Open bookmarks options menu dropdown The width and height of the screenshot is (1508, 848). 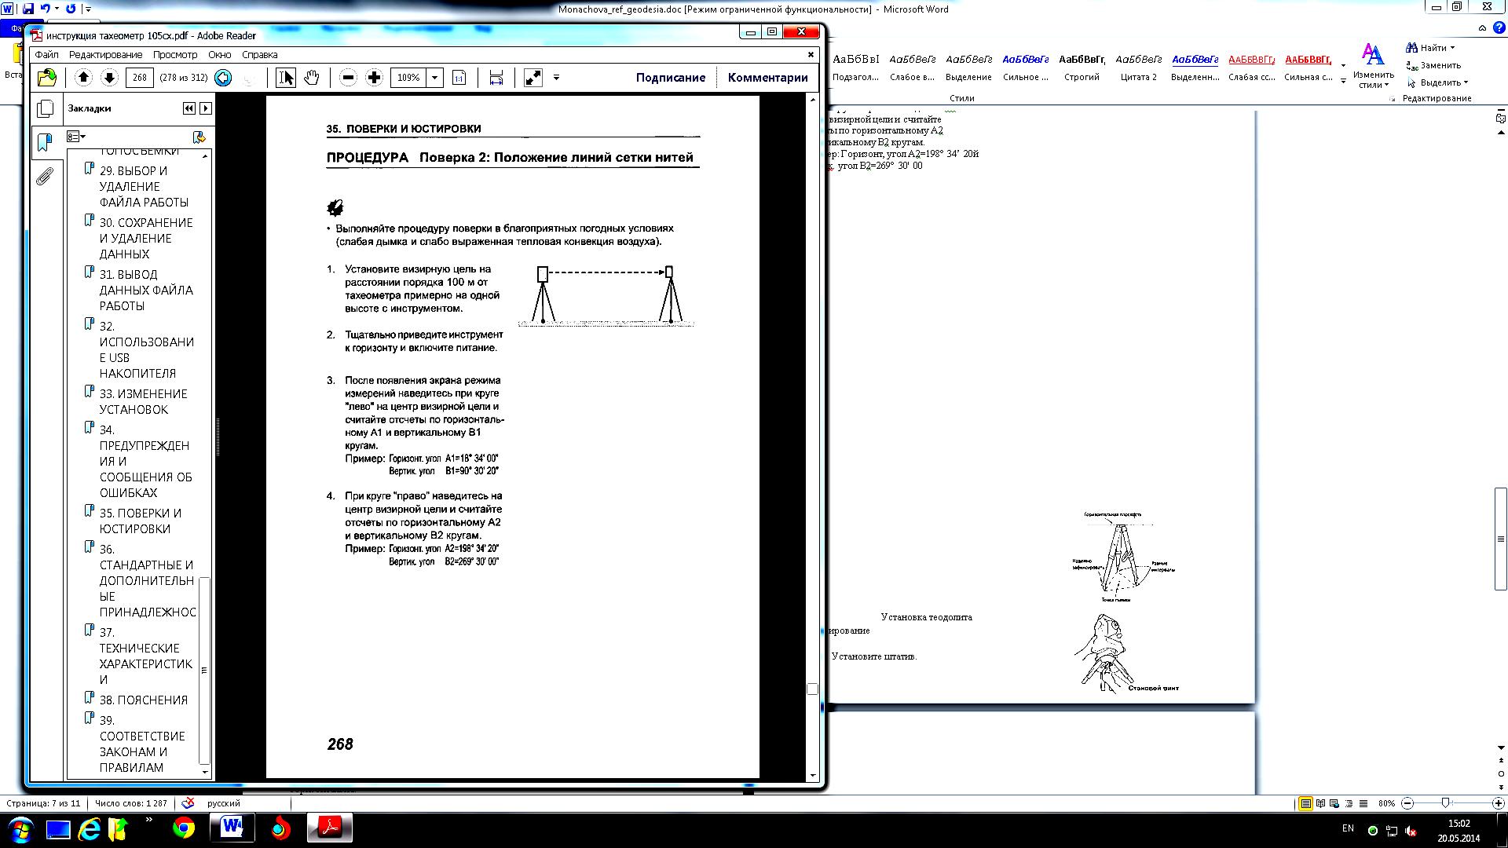76,137
